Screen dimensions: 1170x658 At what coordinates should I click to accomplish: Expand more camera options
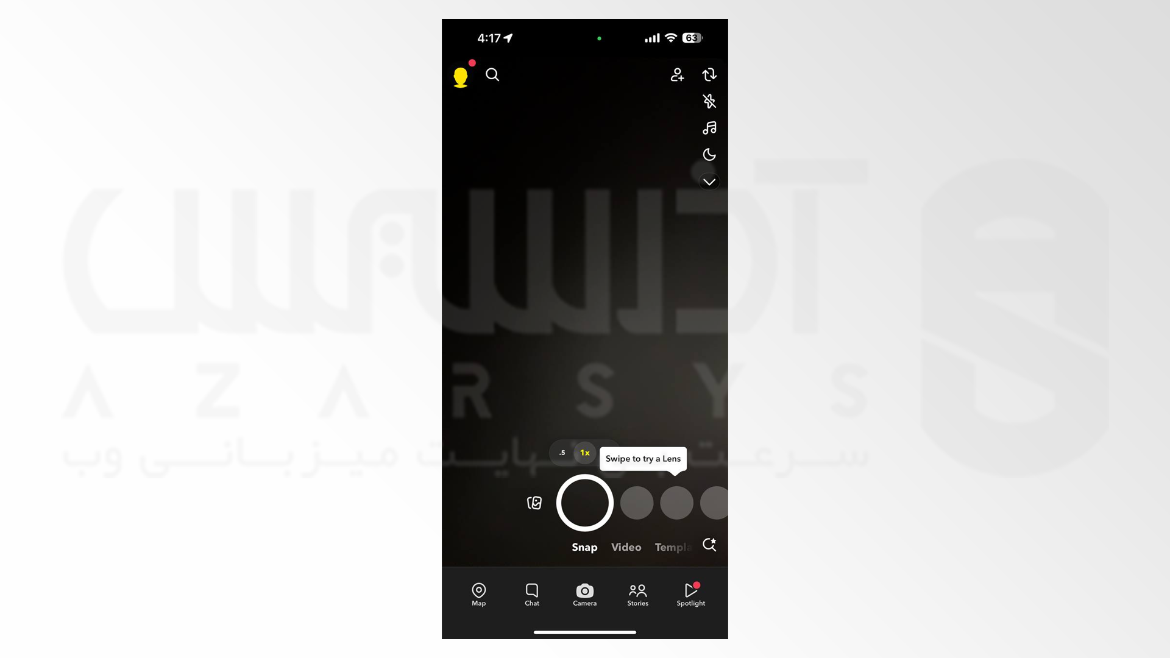709,181
